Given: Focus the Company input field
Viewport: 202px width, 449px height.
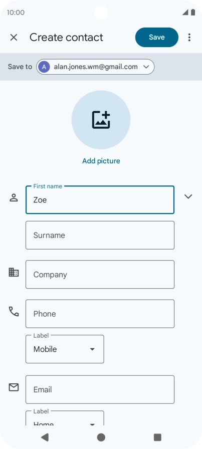Looking at the screenshot, I should [100, 274].
